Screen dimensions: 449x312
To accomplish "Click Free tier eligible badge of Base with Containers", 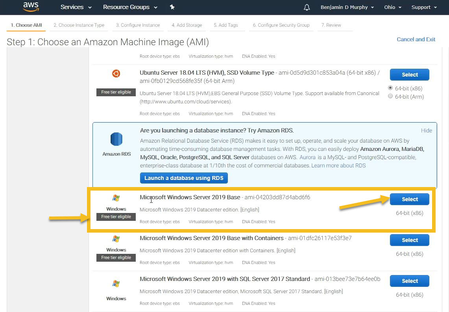I will [116, 258].
